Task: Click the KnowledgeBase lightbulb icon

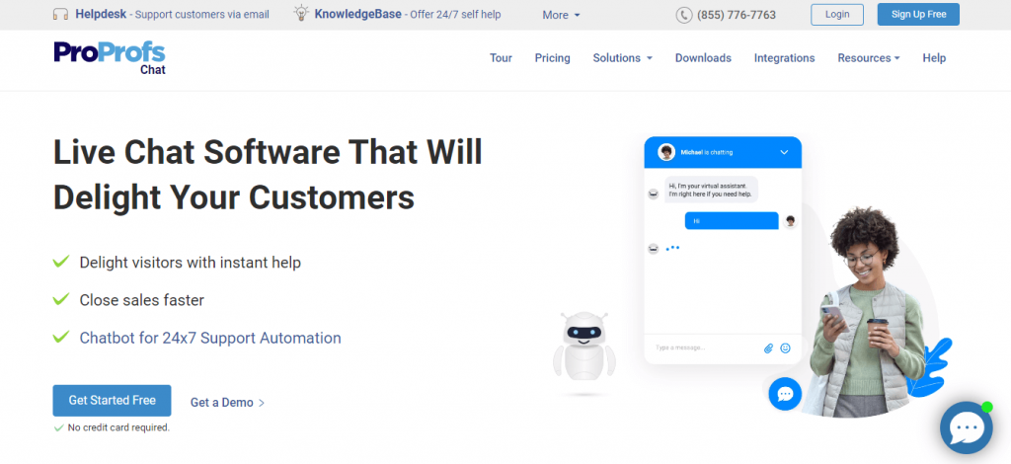Action: (x=301, y=14)
